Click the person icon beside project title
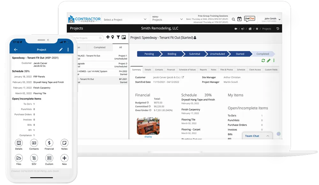The height and width of the screenshot is (185, 319). tap(195, 38)
